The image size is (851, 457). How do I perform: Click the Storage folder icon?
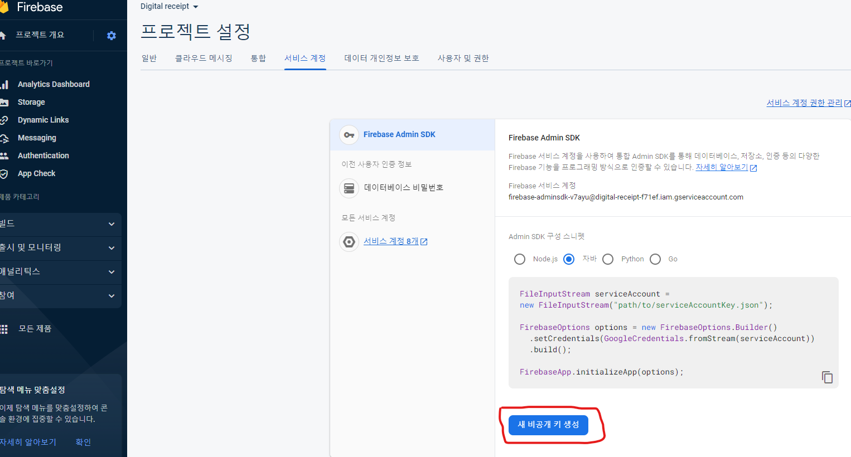[x=4, y=102]
